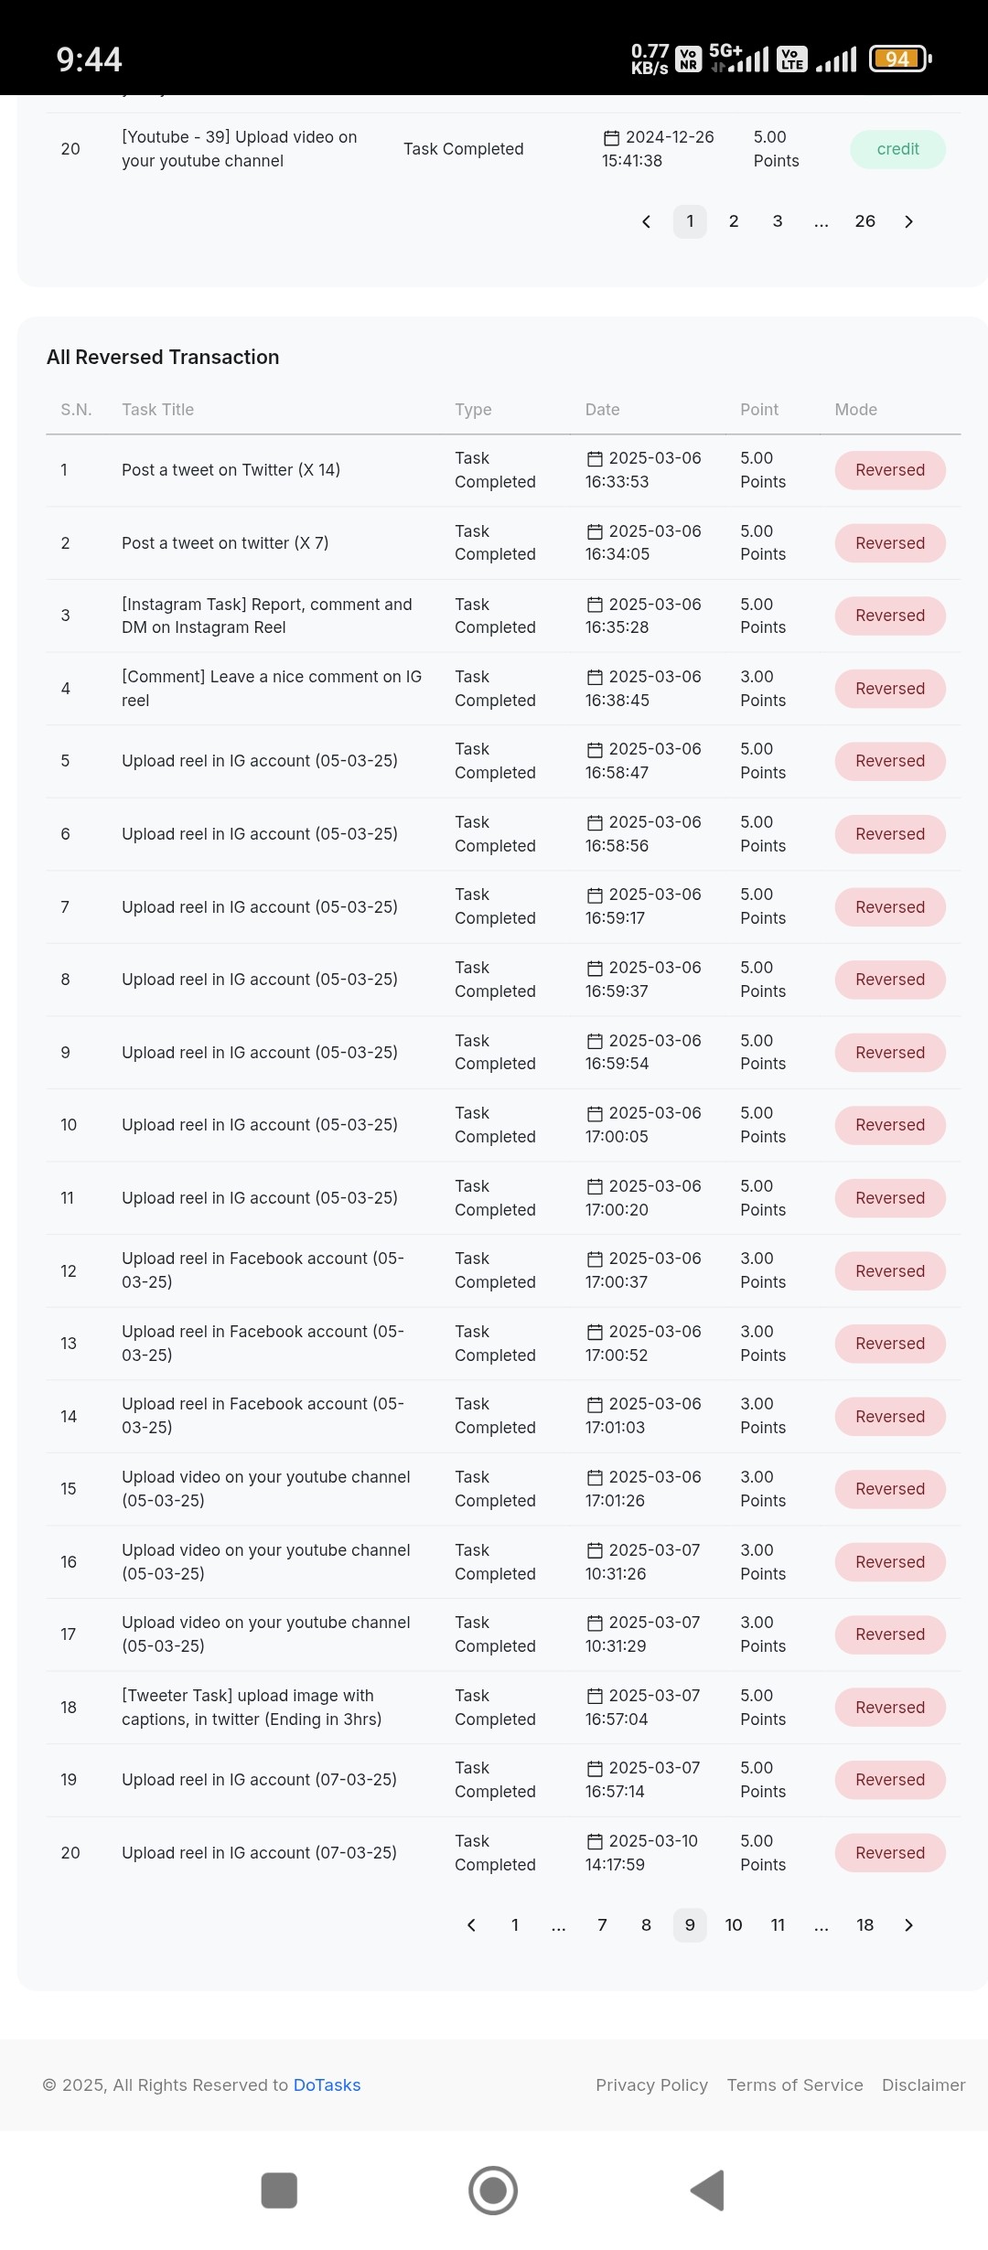Open the DoTasks footer link
Screen dimensions: 988x2250
327,2084
